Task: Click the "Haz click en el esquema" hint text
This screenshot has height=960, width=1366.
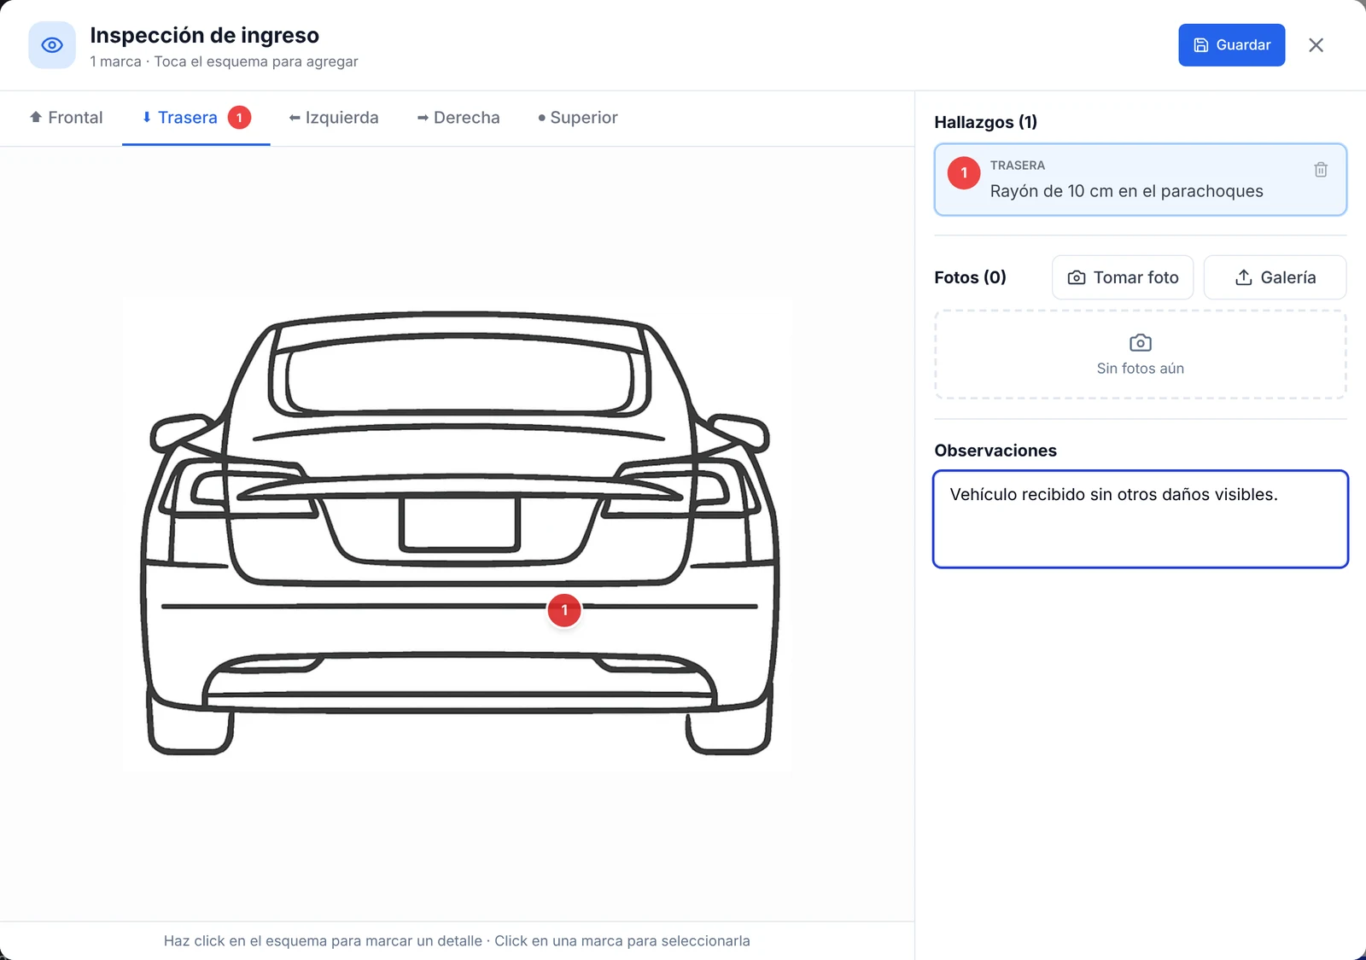Action: click(x=457, y=940)
